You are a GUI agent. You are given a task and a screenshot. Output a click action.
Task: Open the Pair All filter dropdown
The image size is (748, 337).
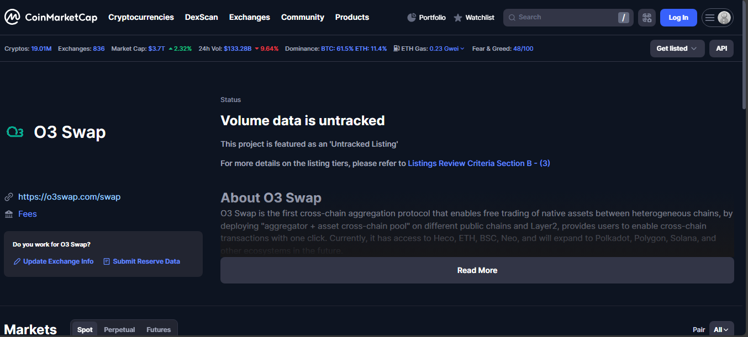tap(721, 329)
